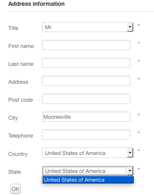The image size is (154, 195).
Task: Click the Telephone label text
Action: click(21, 136)
